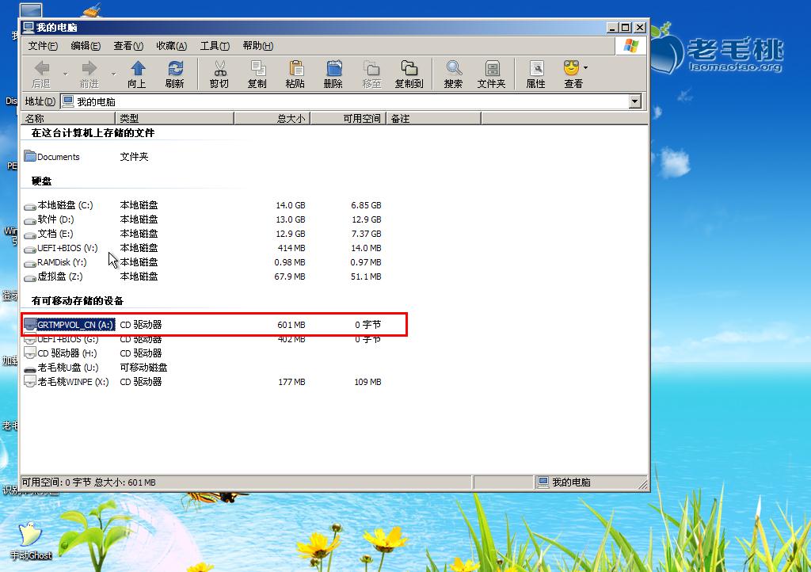
Task: Open the address bar dropdown list
Action: tap(634, 101)
